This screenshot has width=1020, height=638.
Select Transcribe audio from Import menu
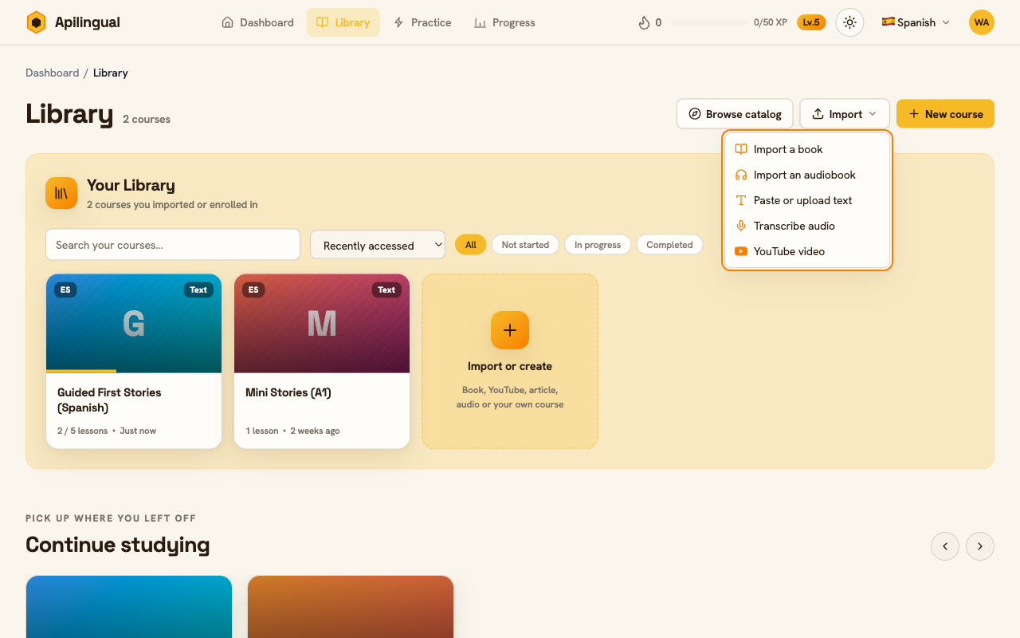807,226
